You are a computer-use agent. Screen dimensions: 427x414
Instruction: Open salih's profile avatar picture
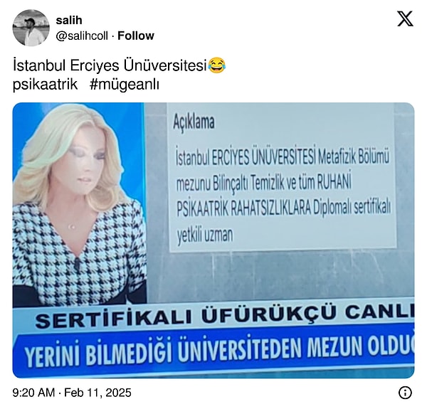[31, 28]
